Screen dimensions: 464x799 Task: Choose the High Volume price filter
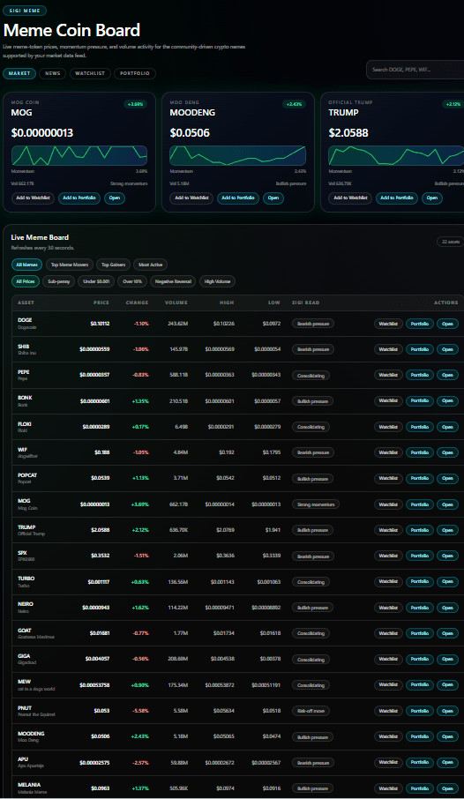pyautogui.click(x=217, y=281)
